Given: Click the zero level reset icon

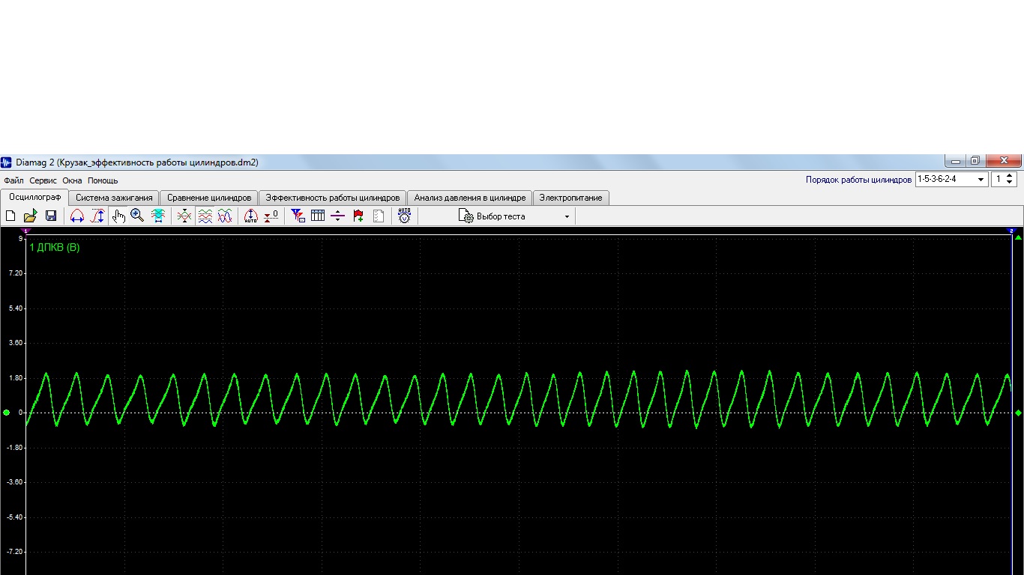Looking at the screenshot, I should [271, 216].
